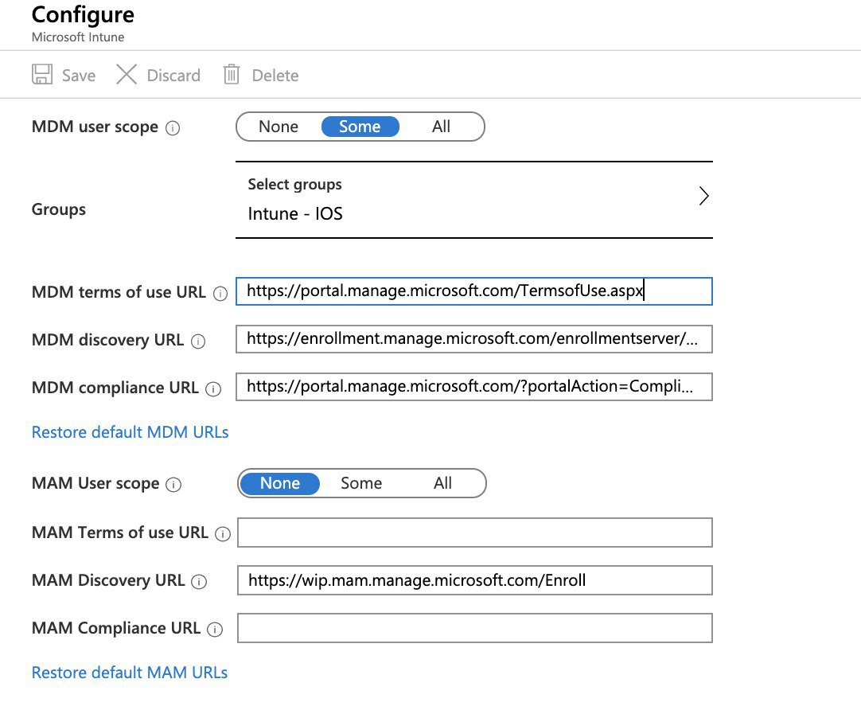Open info tooltip for MDM compliance URL
861x710 pixels.
tap(213, 388)
